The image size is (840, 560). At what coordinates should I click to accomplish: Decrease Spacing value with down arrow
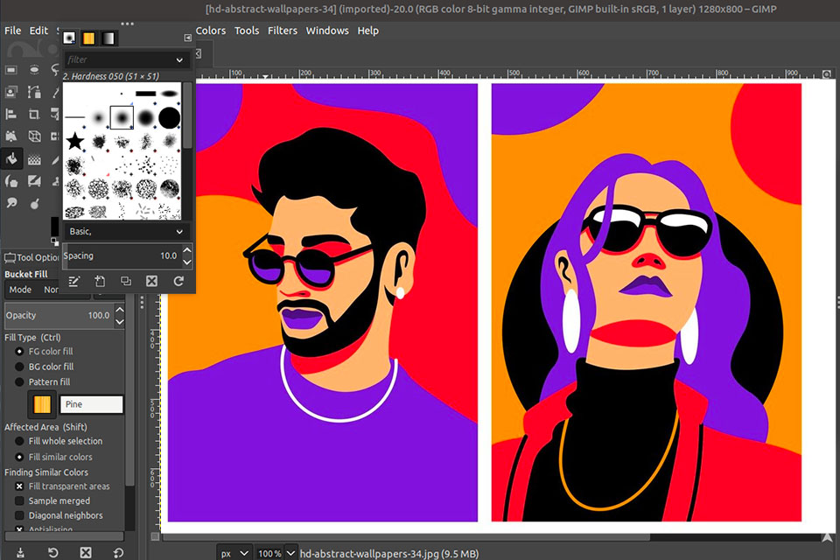[x=187, y=262]
